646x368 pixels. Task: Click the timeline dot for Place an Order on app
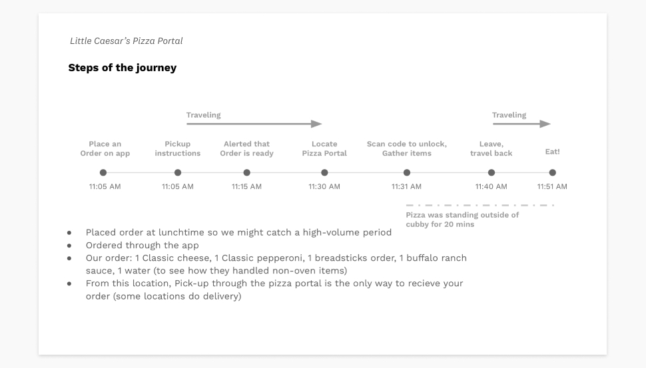tap(103, 172)
